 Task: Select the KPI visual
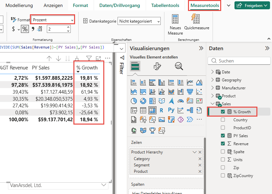point(199,101)
